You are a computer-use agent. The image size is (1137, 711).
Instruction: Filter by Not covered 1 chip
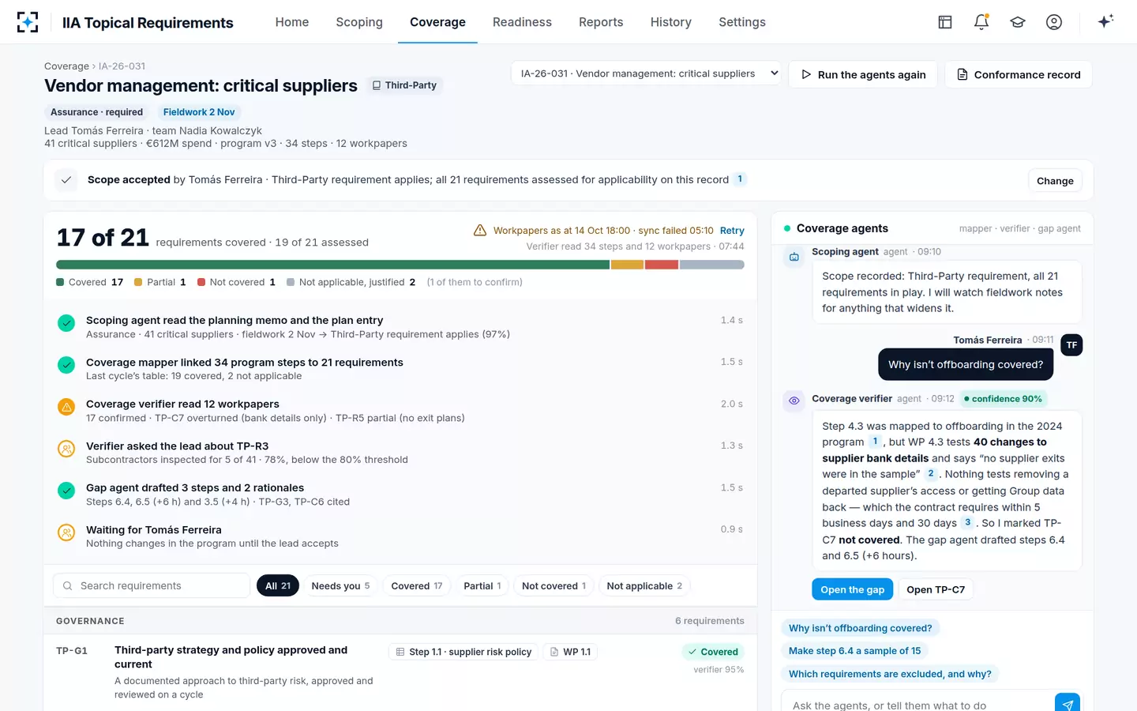pyautogui.click(x=553, y=585)
